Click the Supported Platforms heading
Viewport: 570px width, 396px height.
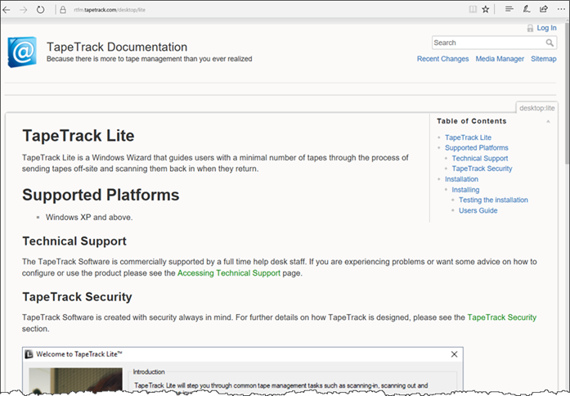[101, 195]
